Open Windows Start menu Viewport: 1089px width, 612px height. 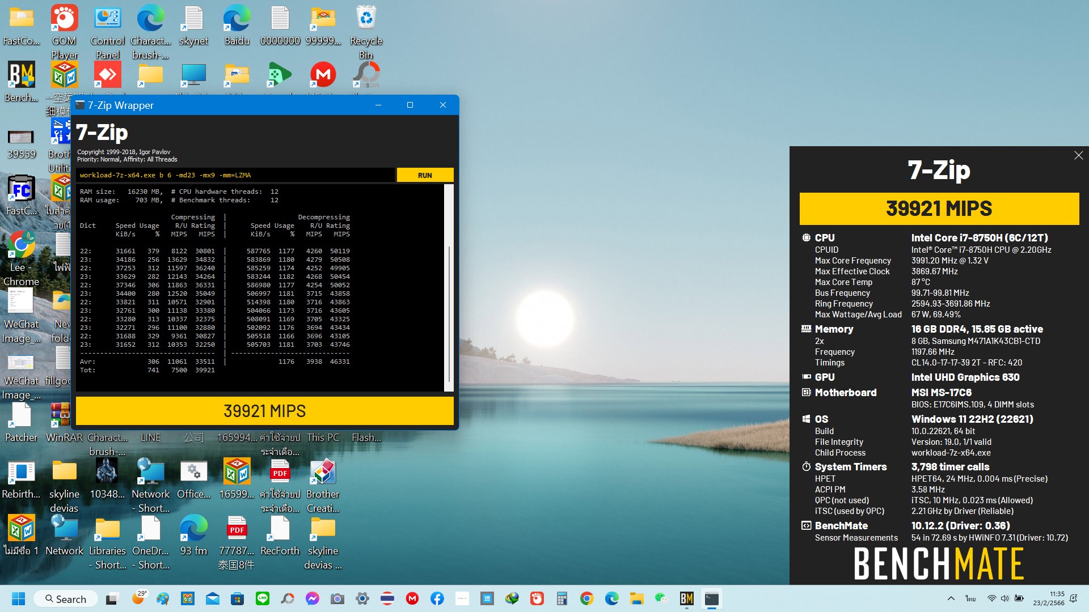[x=18, y=598]
